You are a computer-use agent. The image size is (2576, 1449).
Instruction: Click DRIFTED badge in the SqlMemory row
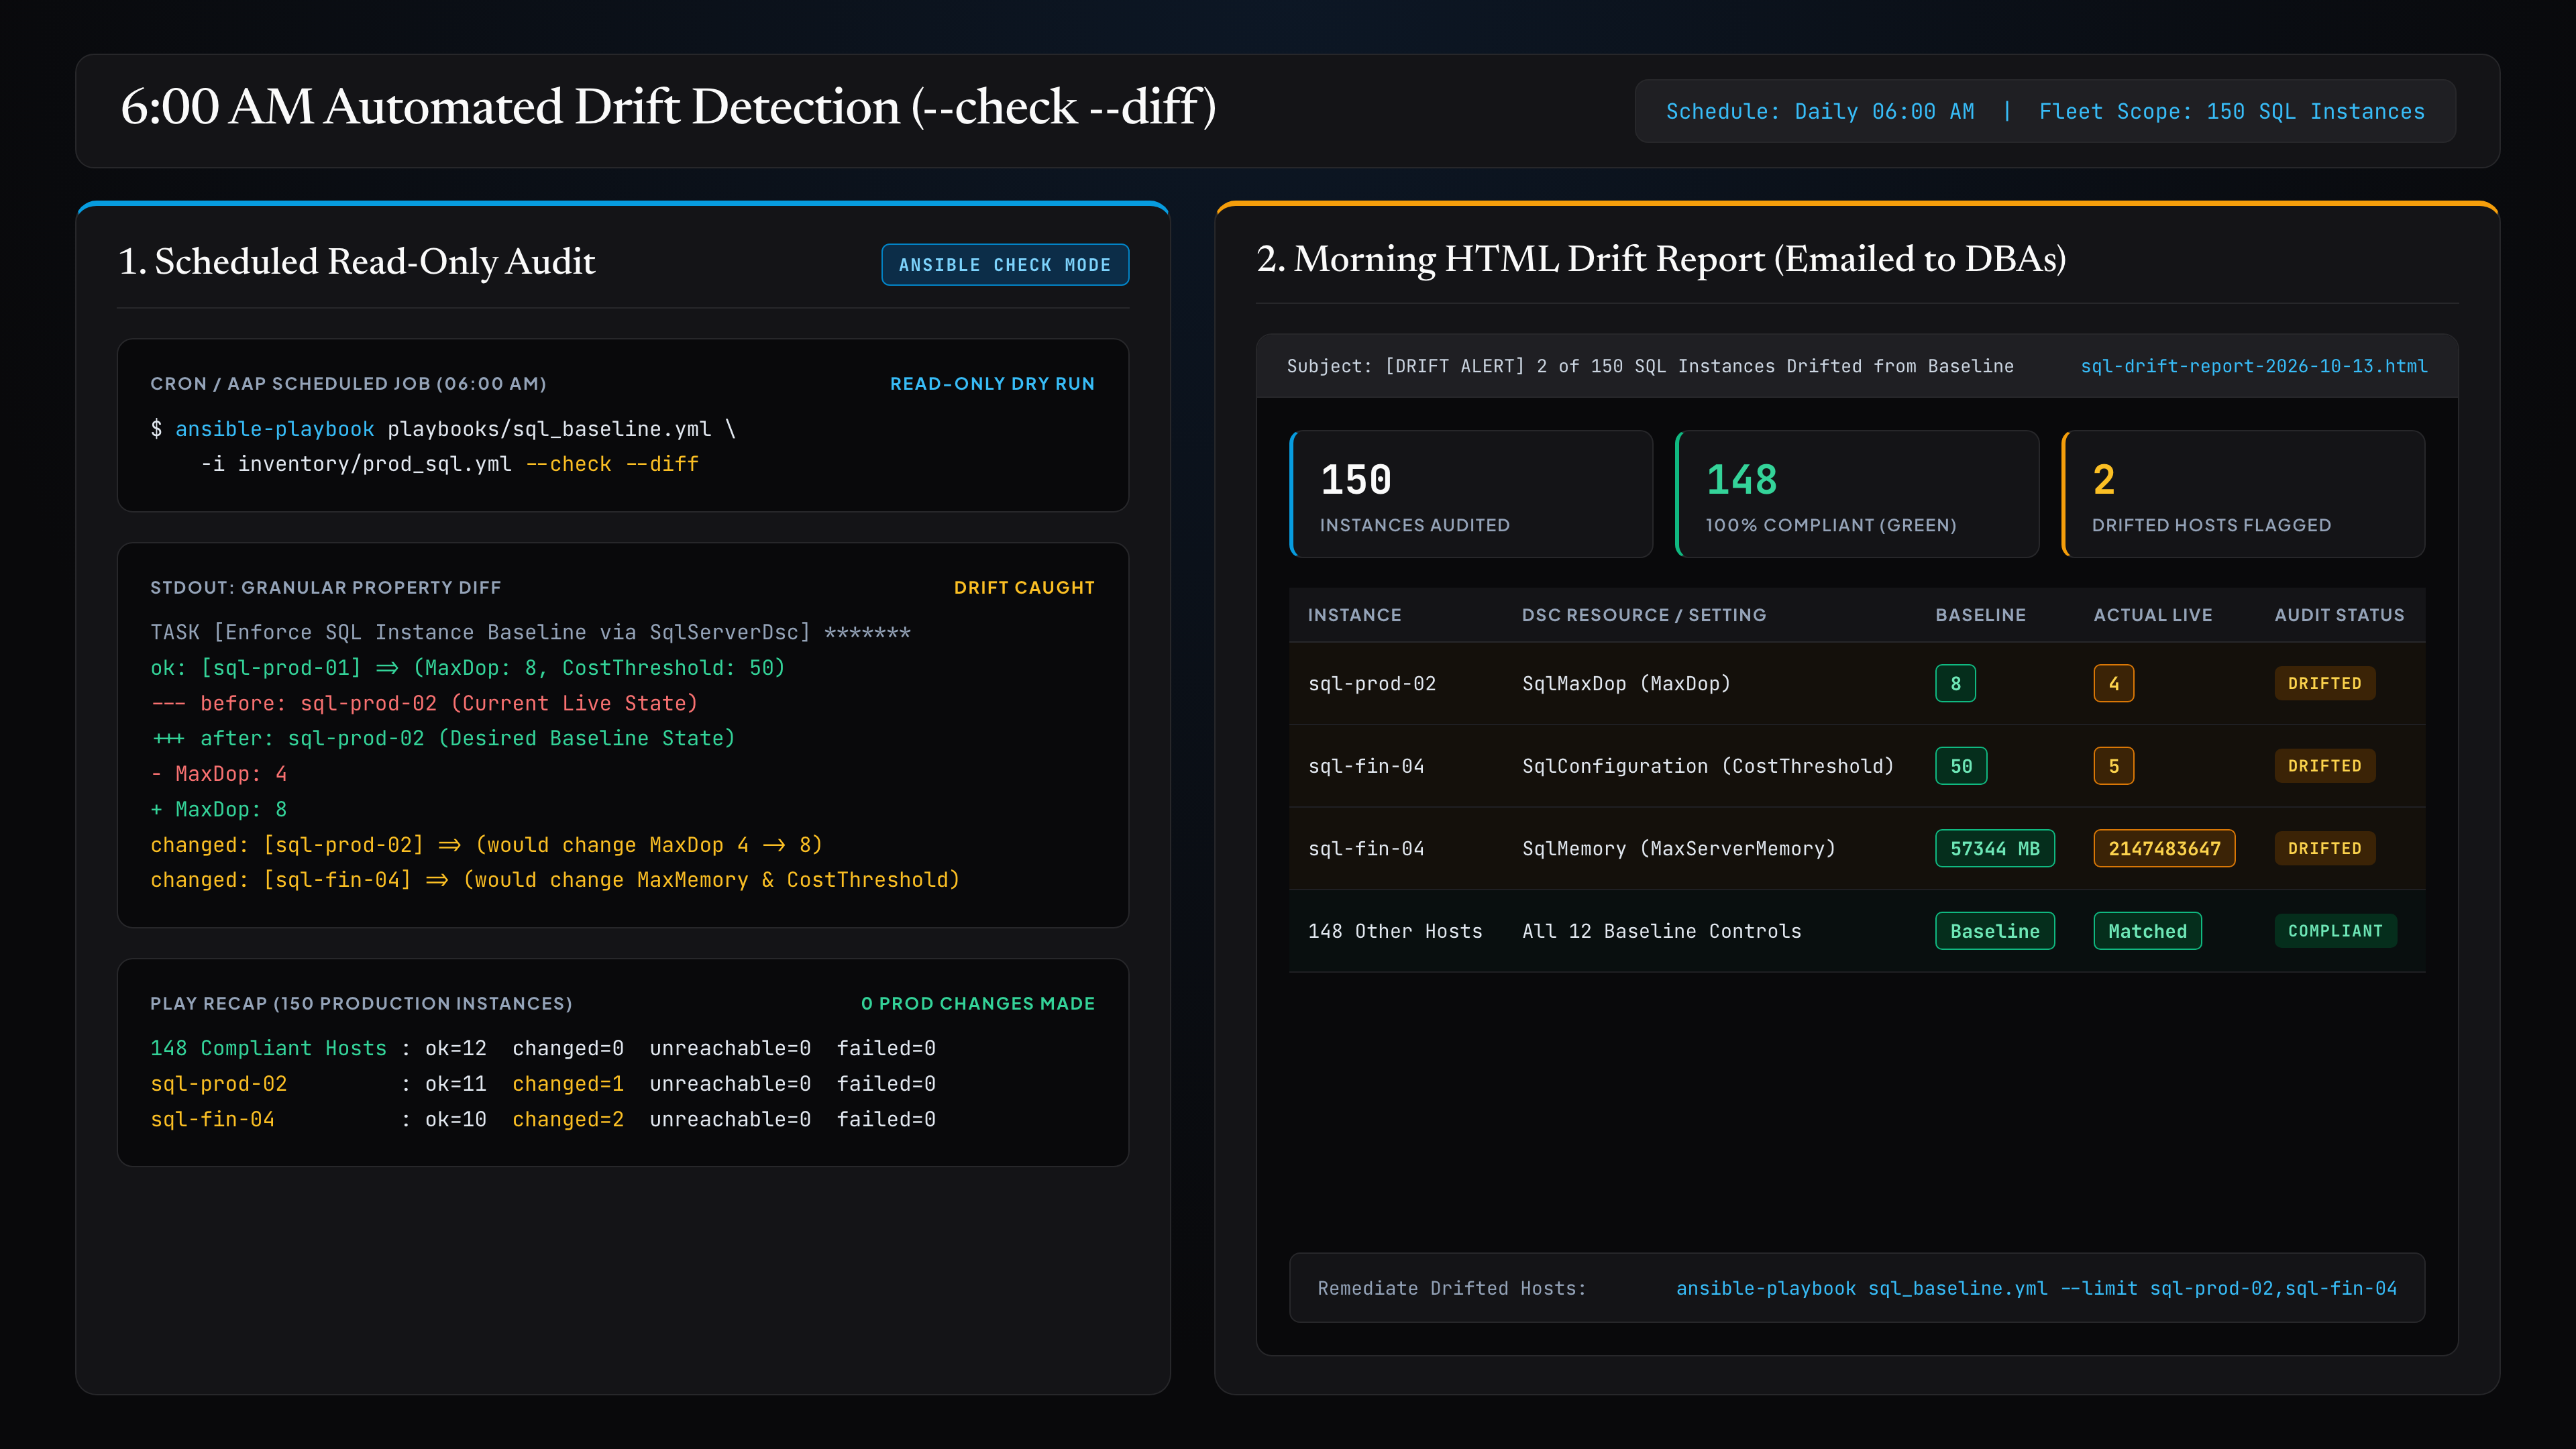pos(2325,848)
